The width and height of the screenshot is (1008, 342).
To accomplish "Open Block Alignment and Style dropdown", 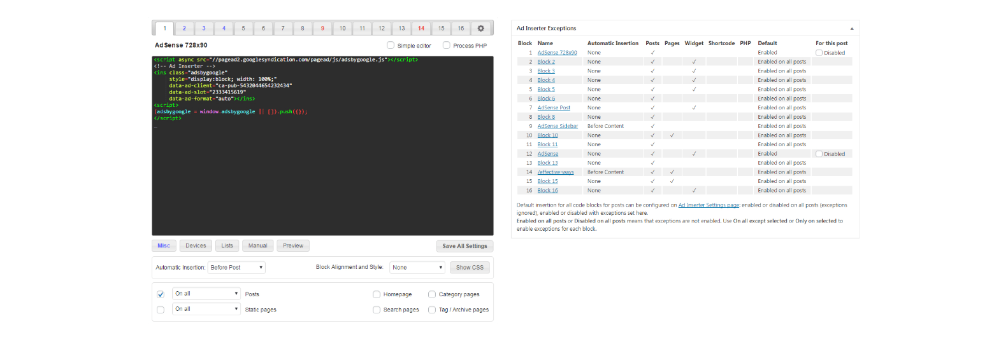I will pyautogui.click(x=417, y=268).
